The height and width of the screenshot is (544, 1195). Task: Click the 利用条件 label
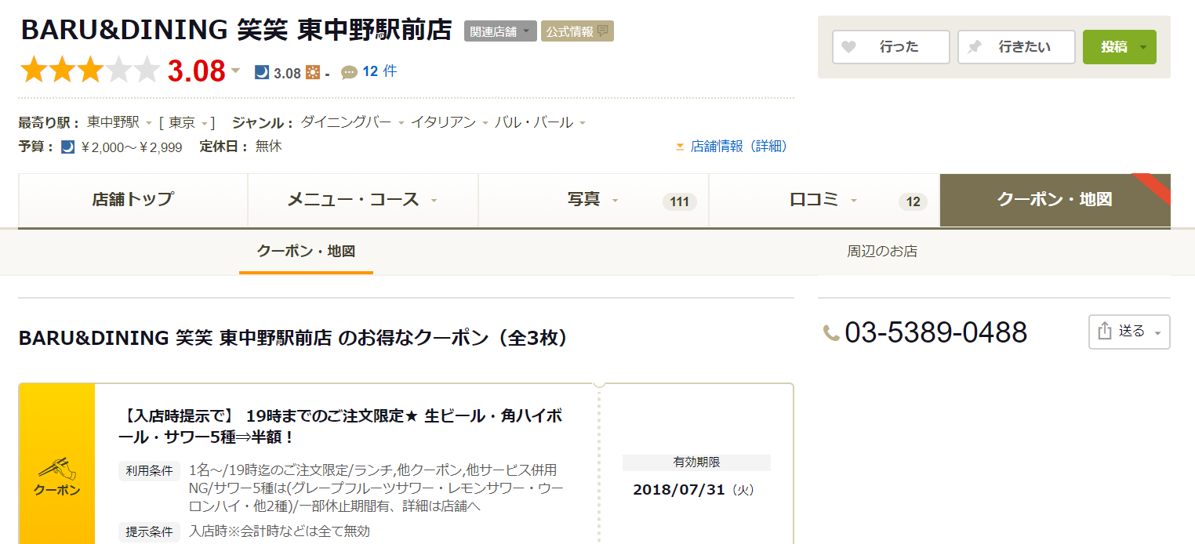[149, 470]
